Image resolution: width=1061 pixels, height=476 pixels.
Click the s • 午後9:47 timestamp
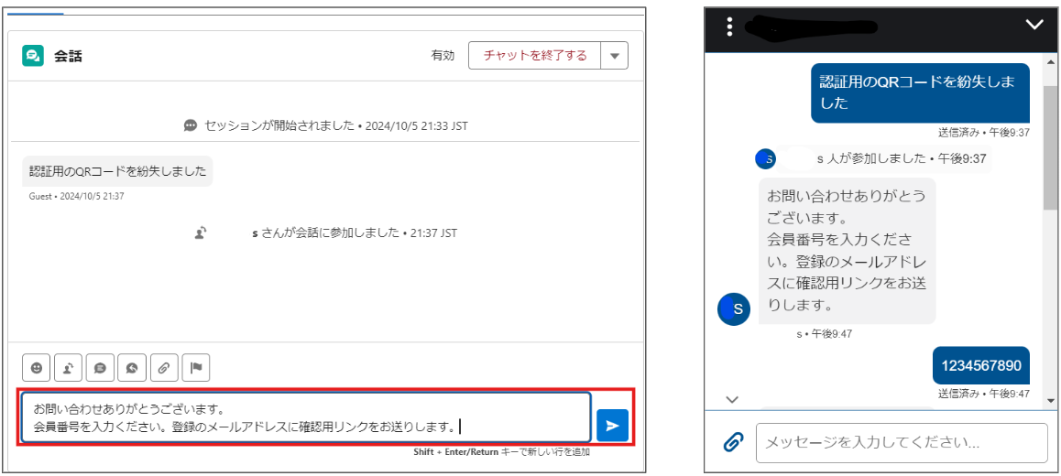click(825, 334)
